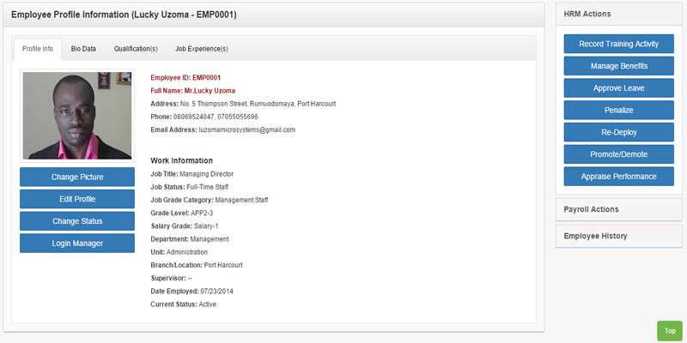Click the Approve Leave button

point(618,88)
